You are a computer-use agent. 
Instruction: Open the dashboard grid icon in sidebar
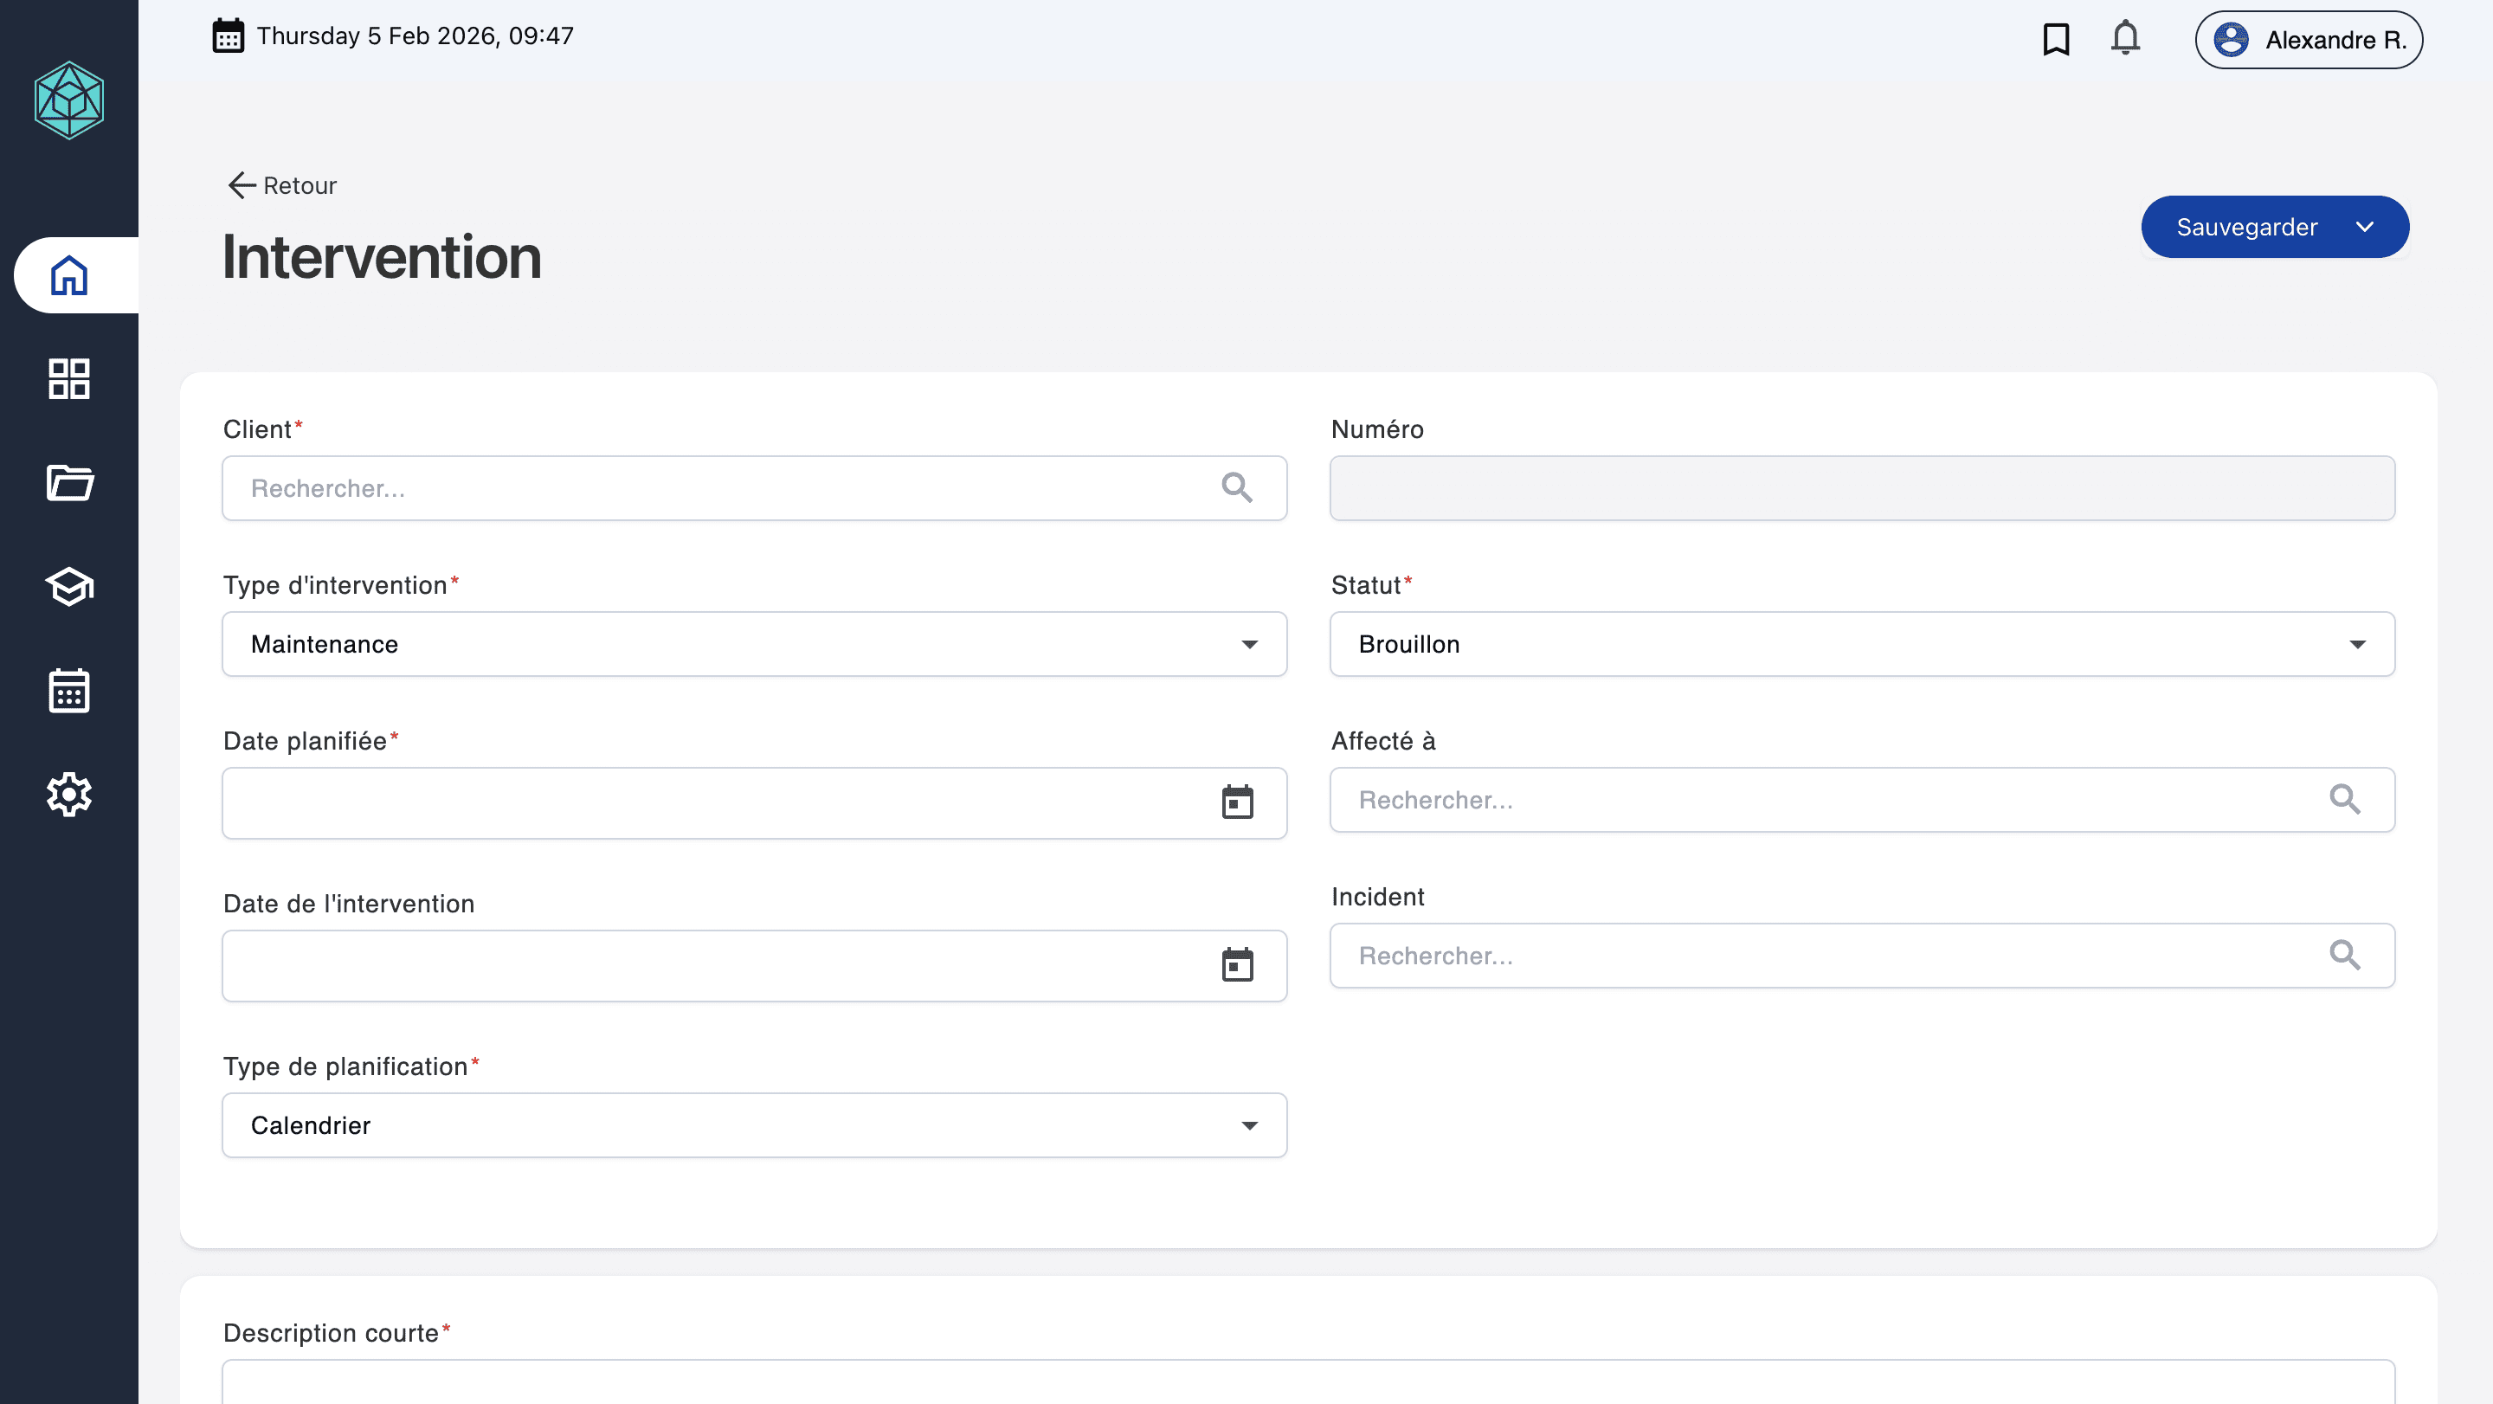pyautogui.click(x=68, y=379)
